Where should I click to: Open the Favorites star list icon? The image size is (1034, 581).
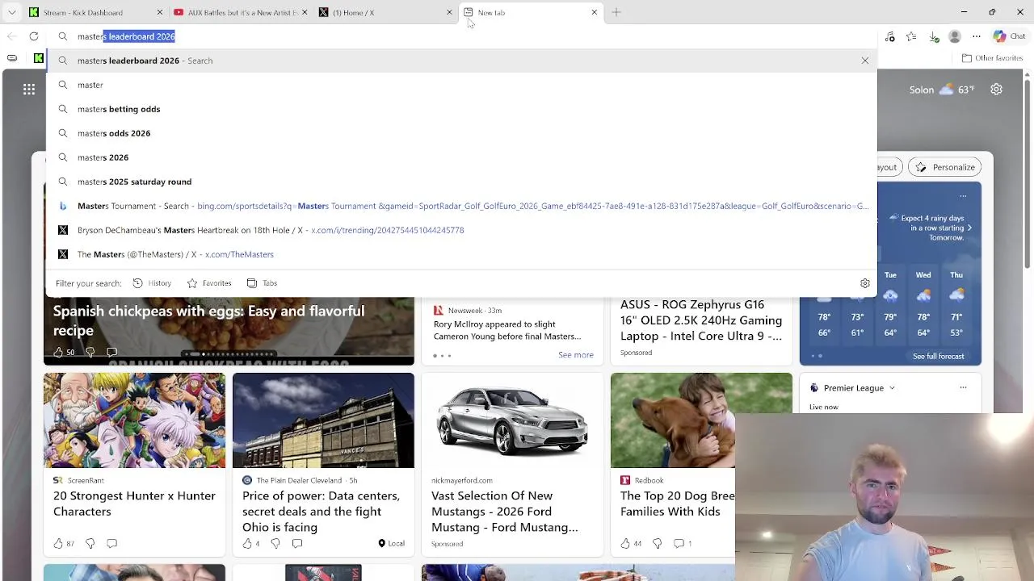click(911, 36)
